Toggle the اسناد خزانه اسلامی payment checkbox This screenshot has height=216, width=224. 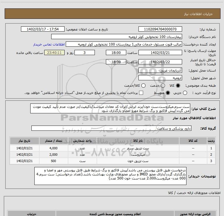pos(141,93)
